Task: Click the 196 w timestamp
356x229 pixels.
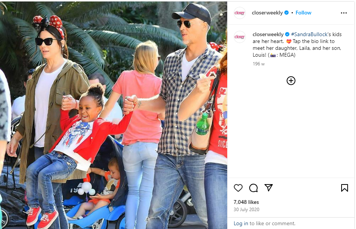Action: (x=259, y=64)
